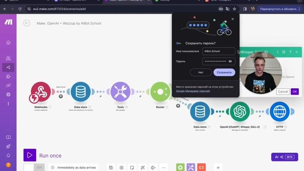Open Connections link icon in sidebar
The width and height of the screenshot is (304, 171).
[x=9, y=85]
